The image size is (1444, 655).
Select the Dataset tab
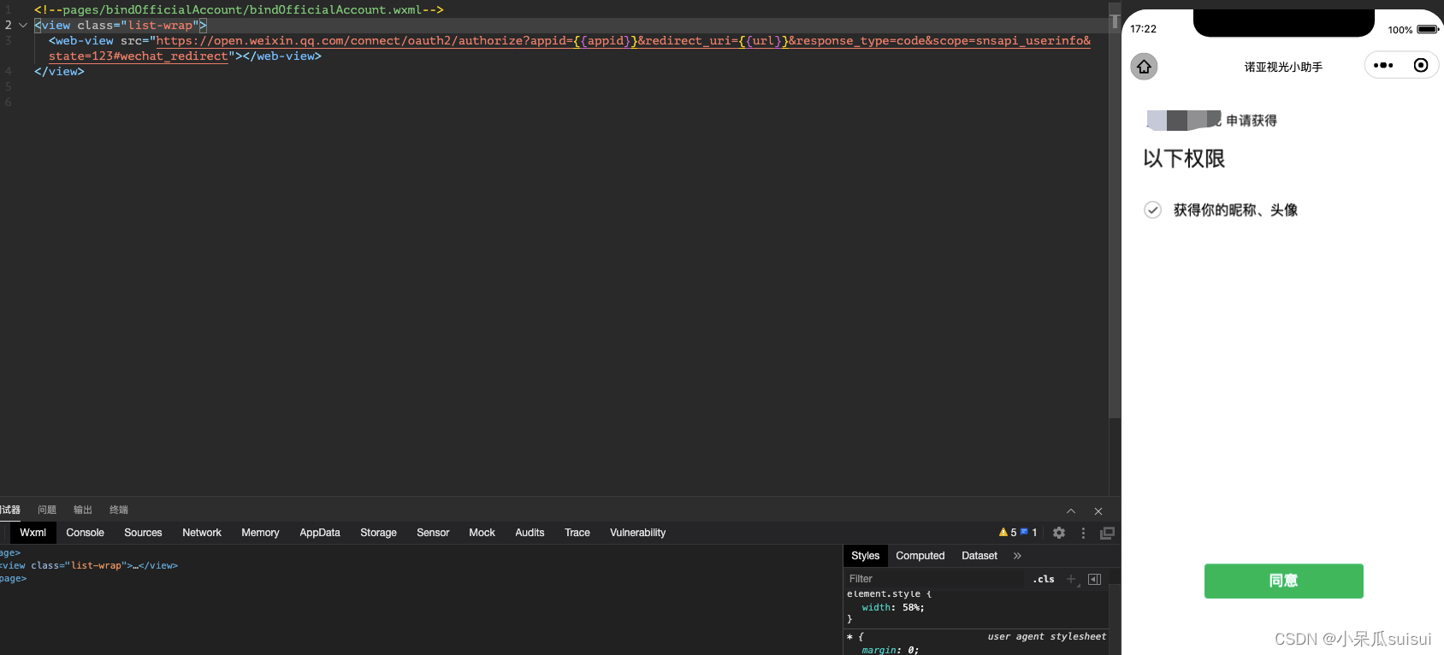tap(979, 556)
